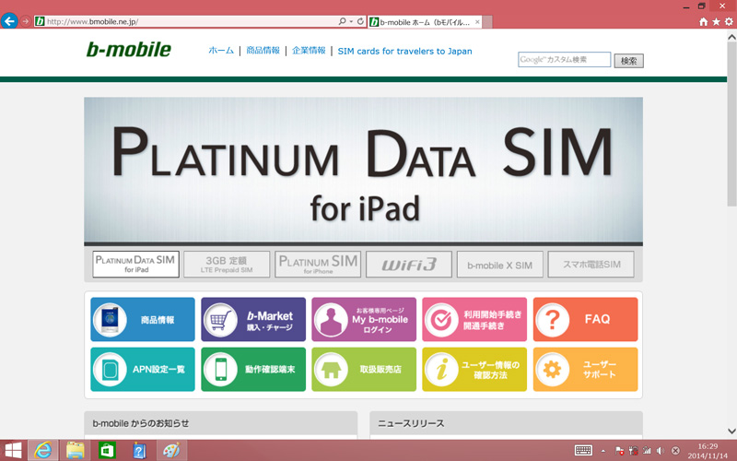Open My b-mobile ログイン tile
This screenshot has height=461, width=737.
click(364, 319)
